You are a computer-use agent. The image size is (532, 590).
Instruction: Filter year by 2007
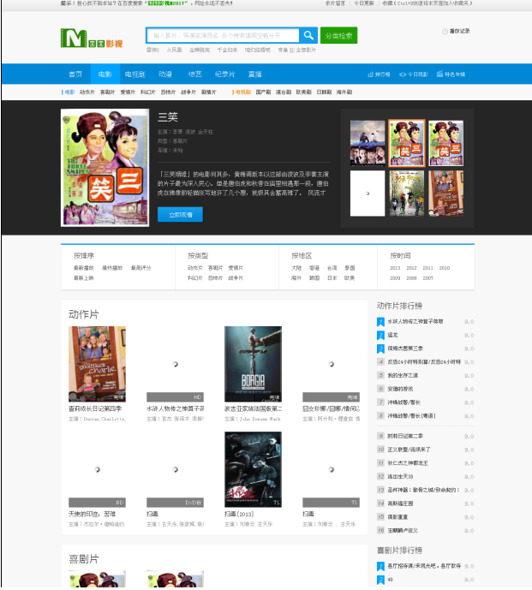point(427,278)
